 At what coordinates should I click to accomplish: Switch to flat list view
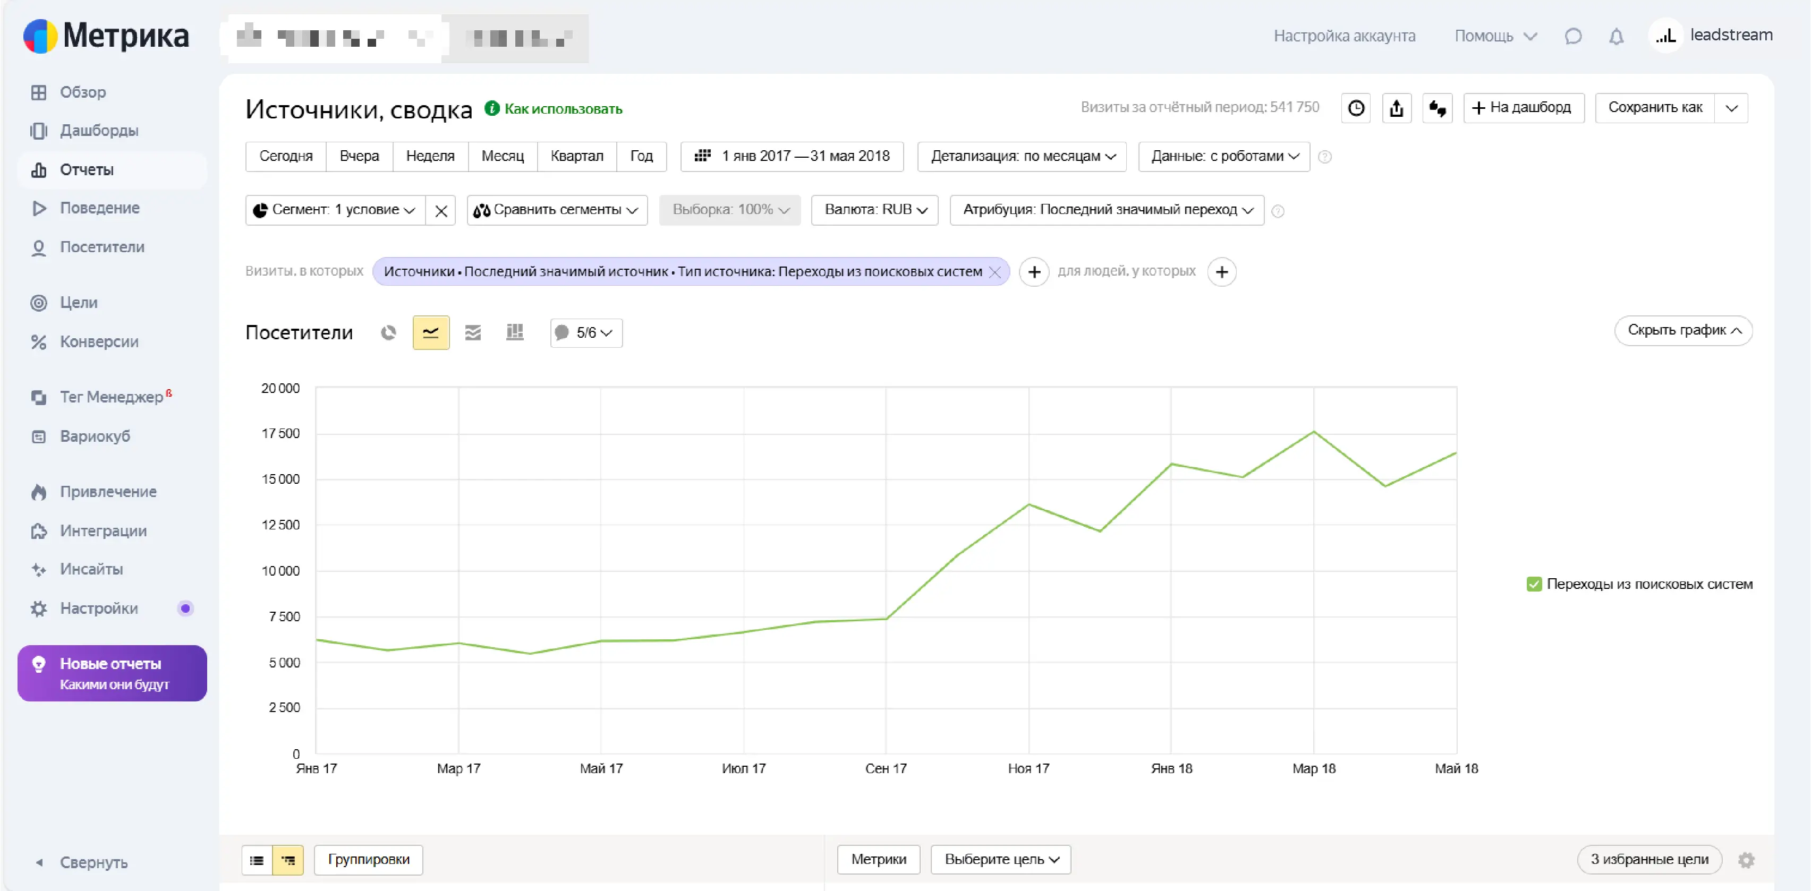point(257,859)
